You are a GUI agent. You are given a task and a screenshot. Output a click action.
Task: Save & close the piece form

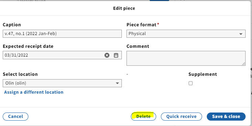click(226, 117)
